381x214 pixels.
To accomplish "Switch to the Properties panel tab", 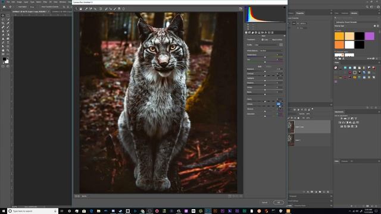I will click(x=300, y=13).
